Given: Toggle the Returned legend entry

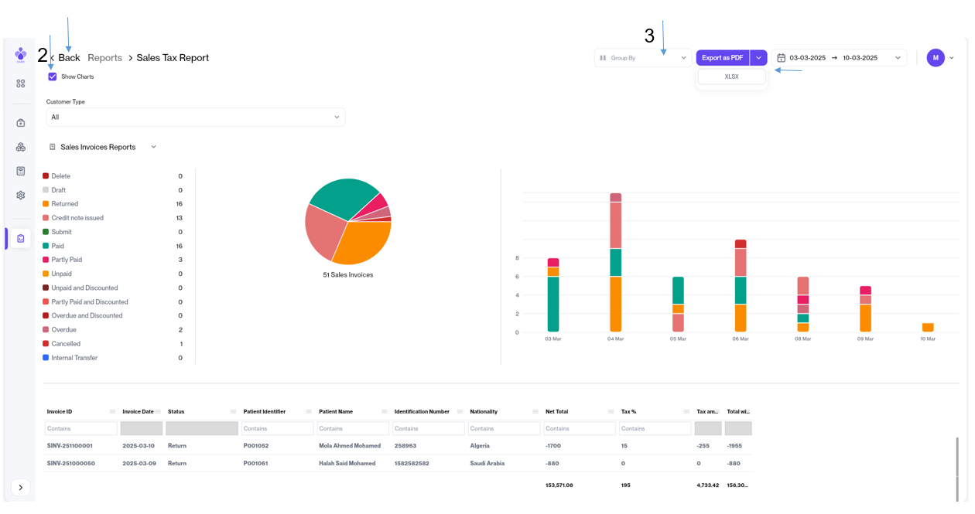Looking at the screenshot, I should click(64, 204).
